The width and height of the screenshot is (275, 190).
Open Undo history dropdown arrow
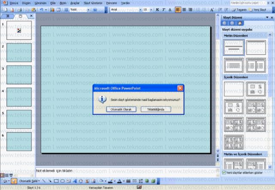(x=46, y=10)
